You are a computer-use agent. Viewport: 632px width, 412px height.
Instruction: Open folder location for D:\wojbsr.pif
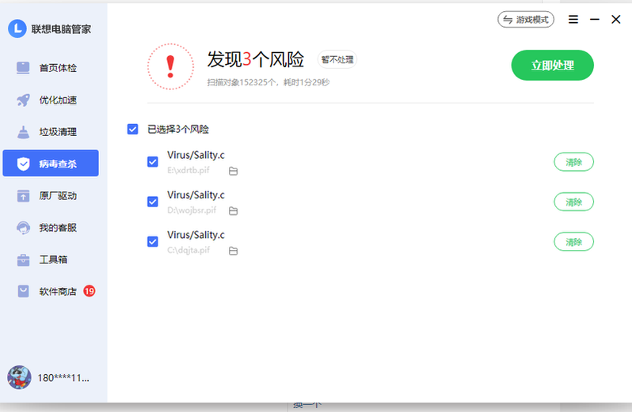click(233, 211)
